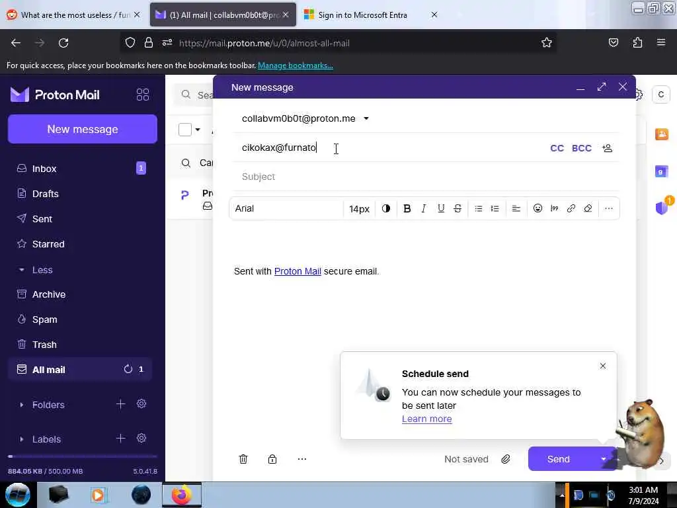Toggle bold formatting in composer toolbar
The width and height of the screenshot is (677, 508).
tap(407, 208)
